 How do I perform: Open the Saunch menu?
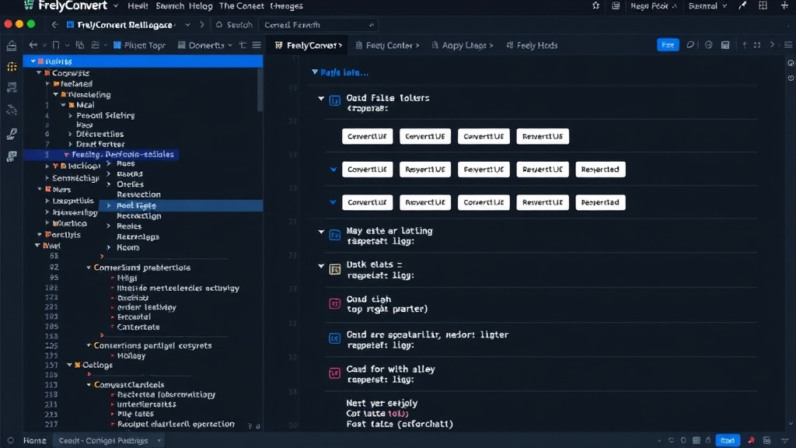(x=169, y=6)
